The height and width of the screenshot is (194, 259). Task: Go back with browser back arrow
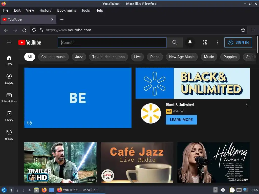coord(6,30)
